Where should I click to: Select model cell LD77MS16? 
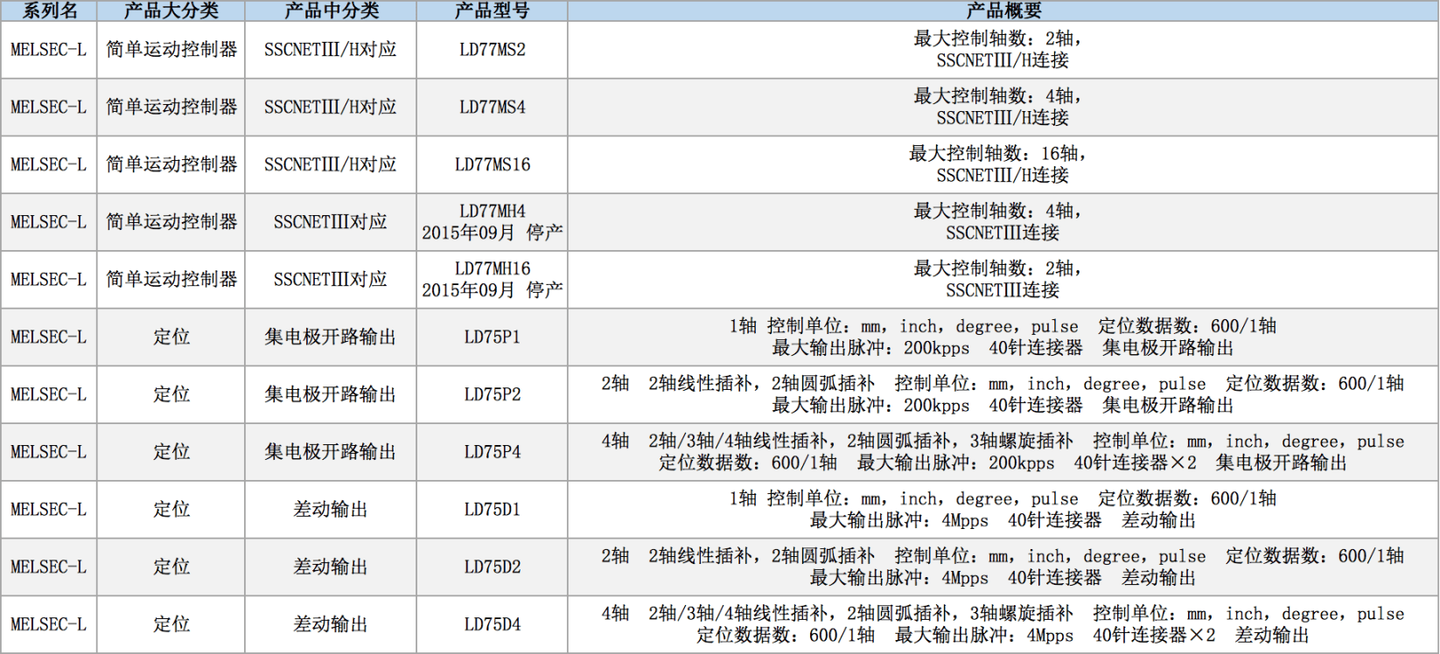coord(493,164)
